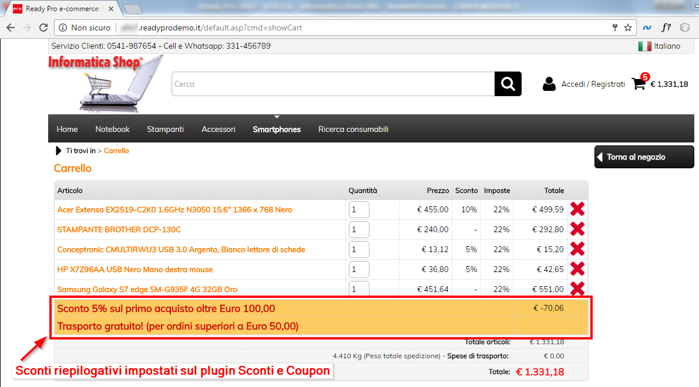Click the Informatica Shop logo
Screen dimensions: 699x387
pos(106,83)
